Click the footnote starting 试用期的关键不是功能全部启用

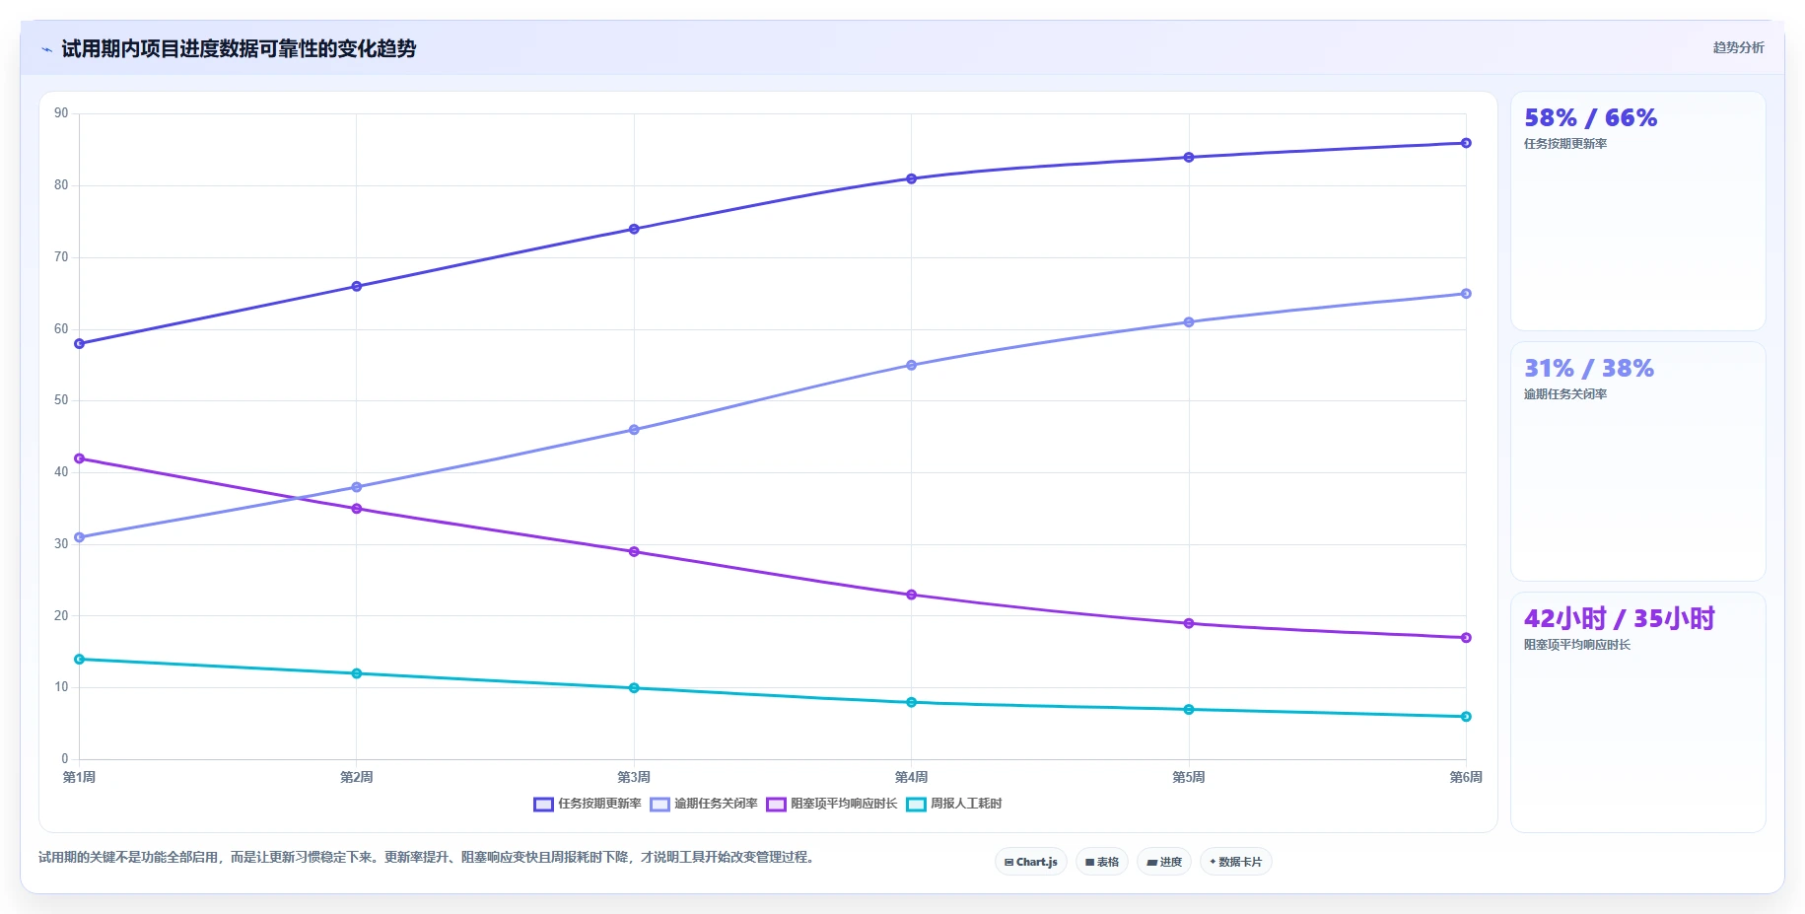[x=429, y=858]
